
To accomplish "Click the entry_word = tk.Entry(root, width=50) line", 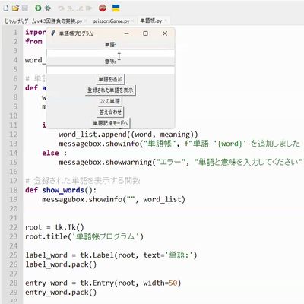I will pos(103,283).
